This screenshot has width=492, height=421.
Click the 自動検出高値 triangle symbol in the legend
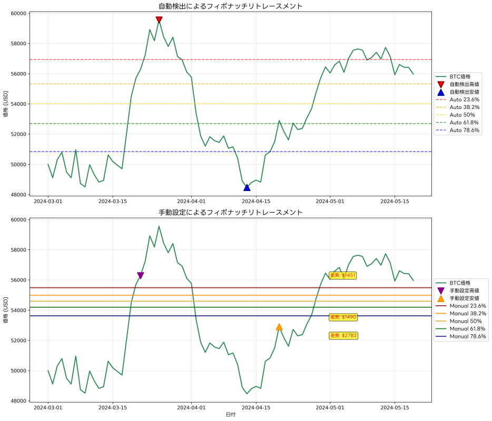(x=440, y=84)
